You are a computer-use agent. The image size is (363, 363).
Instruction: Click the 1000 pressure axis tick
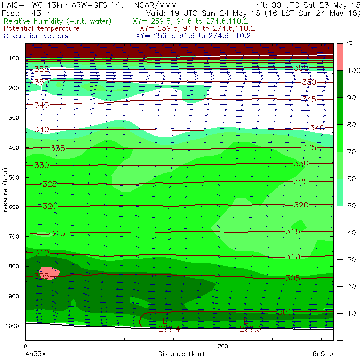click(x=12, y=326)
